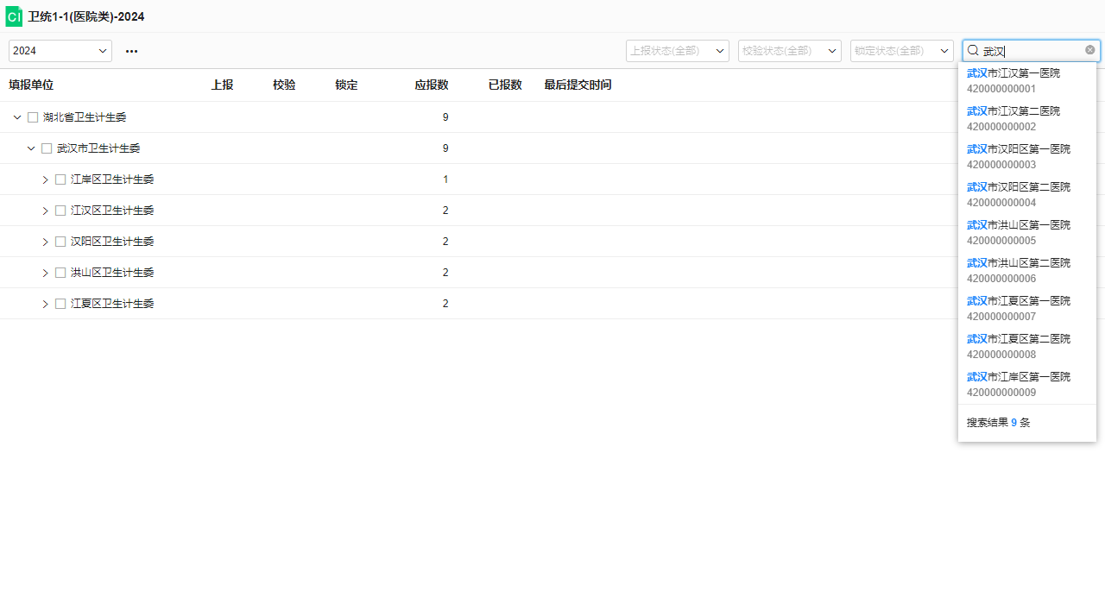Click the magnifier search icon
1105x604 pixels.
(x=973, y=51)
